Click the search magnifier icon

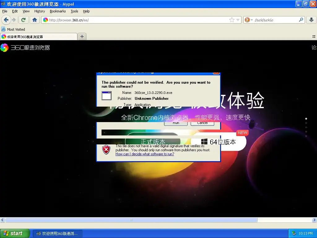(x=301, y=20)
